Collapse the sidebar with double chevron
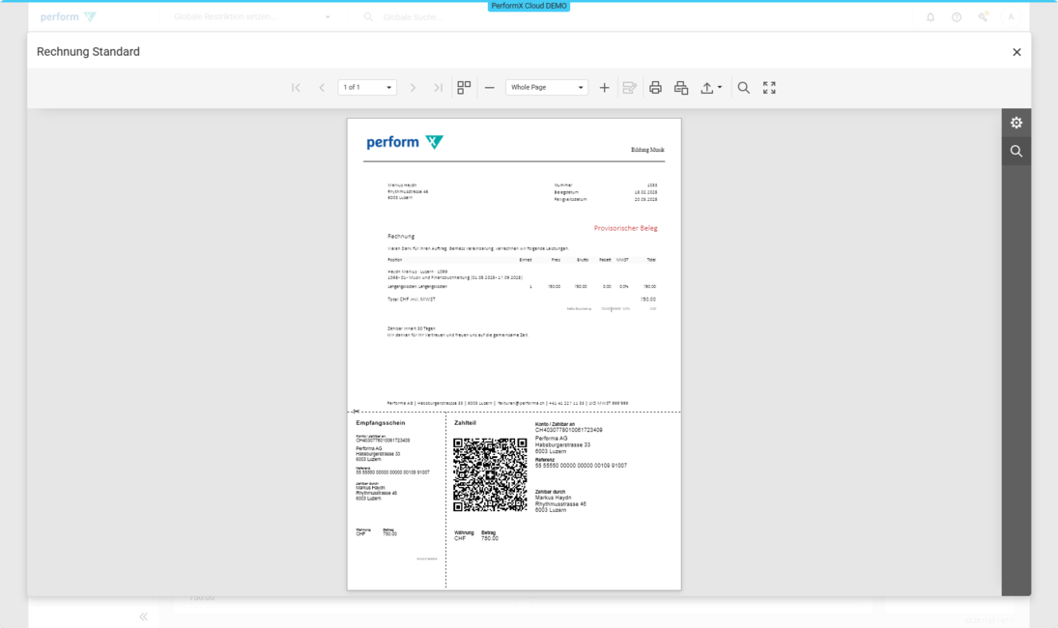This screenshot has height=628, width=1058. [x=143, y=616]
